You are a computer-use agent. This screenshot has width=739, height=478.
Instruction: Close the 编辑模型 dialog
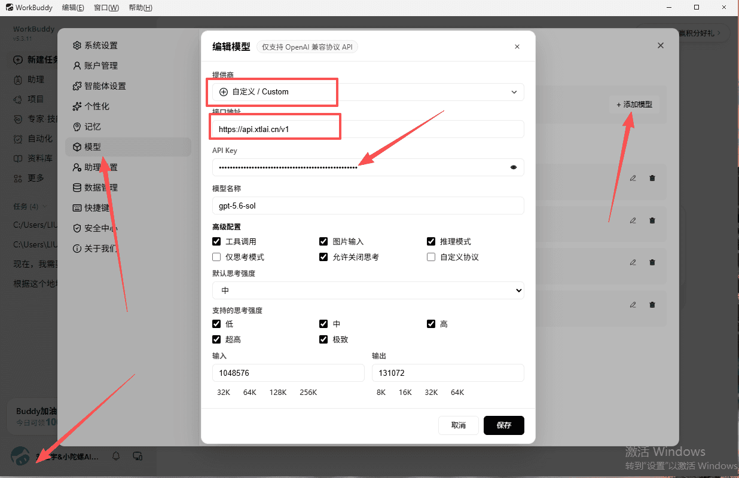[517, 47]
